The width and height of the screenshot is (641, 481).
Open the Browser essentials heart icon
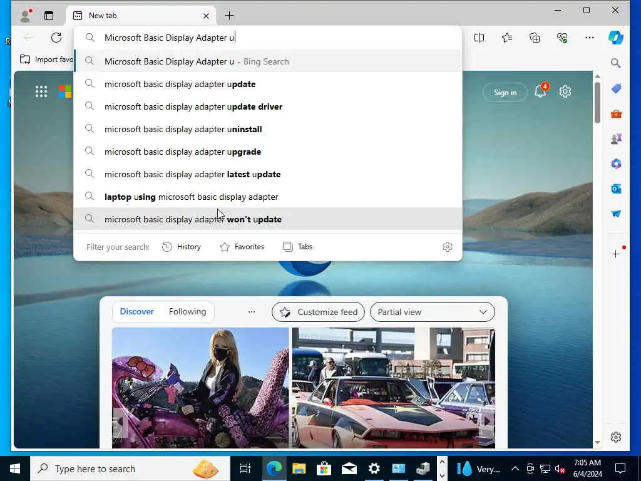click(562, 38)
